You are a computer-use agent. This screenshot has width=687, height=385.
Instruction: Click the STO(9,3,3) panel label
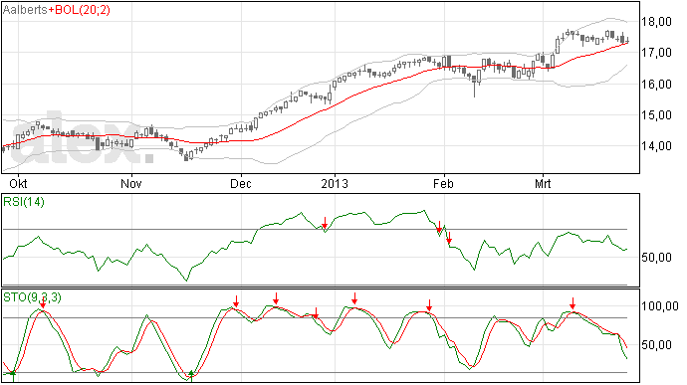click(33, 297)
